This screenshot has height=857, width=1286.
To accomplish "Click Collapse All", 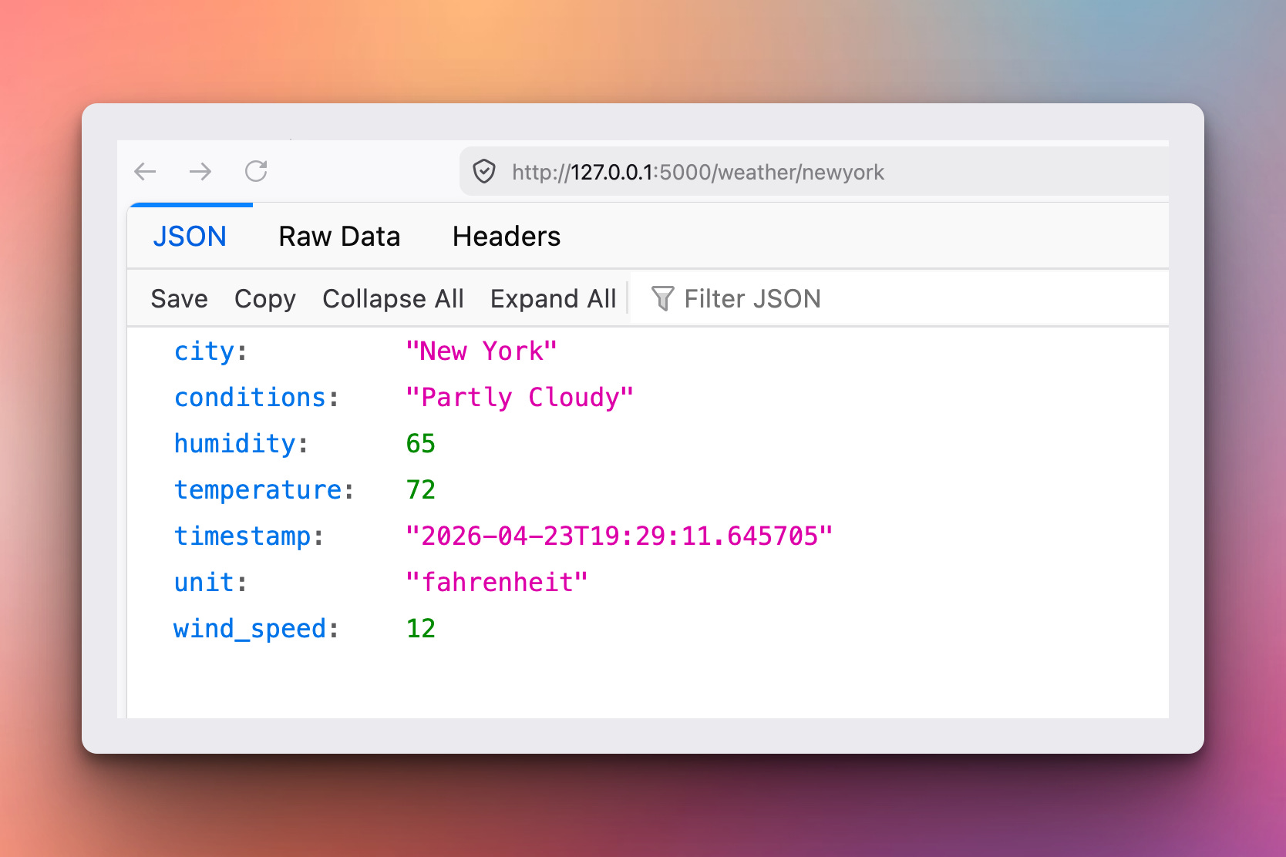I will 393,298.
